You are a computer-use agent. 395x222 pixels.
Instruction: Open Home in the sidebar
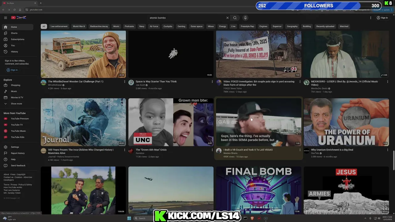coord(18,27)
